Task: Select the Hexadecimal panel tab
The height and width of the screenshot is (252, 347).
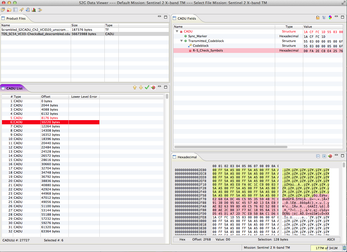Action: (187, 157)
